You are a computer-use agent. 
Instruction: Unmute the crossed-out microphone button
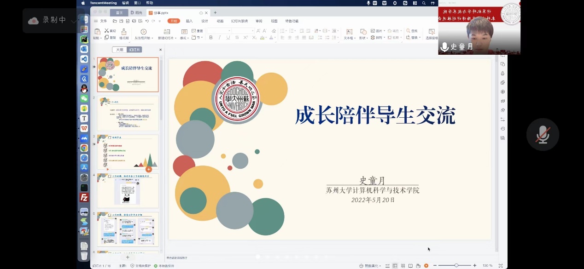click(x=543, y=135)
